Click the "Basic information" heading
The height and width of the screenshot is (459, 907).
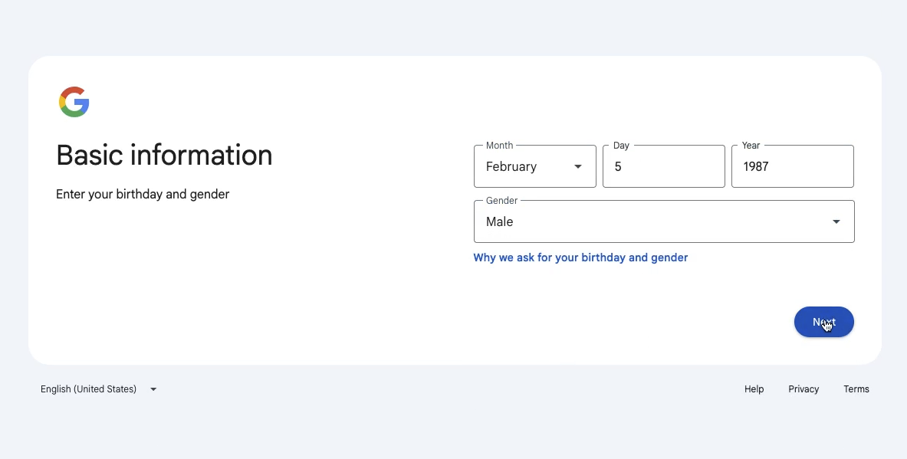(x=164, y=155)
